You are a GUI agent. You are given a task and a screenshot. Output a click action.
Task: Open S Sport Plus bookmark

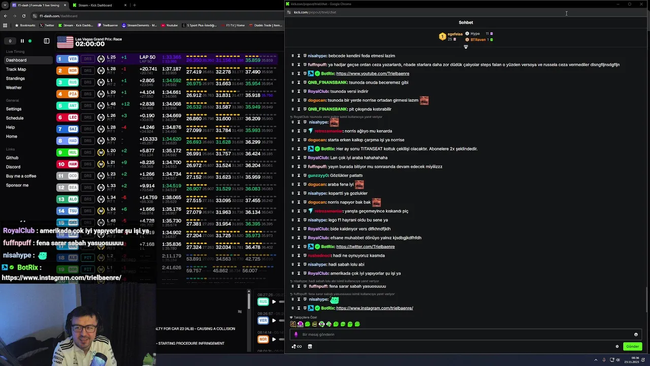pyautogui.click(x=200, y=25)
